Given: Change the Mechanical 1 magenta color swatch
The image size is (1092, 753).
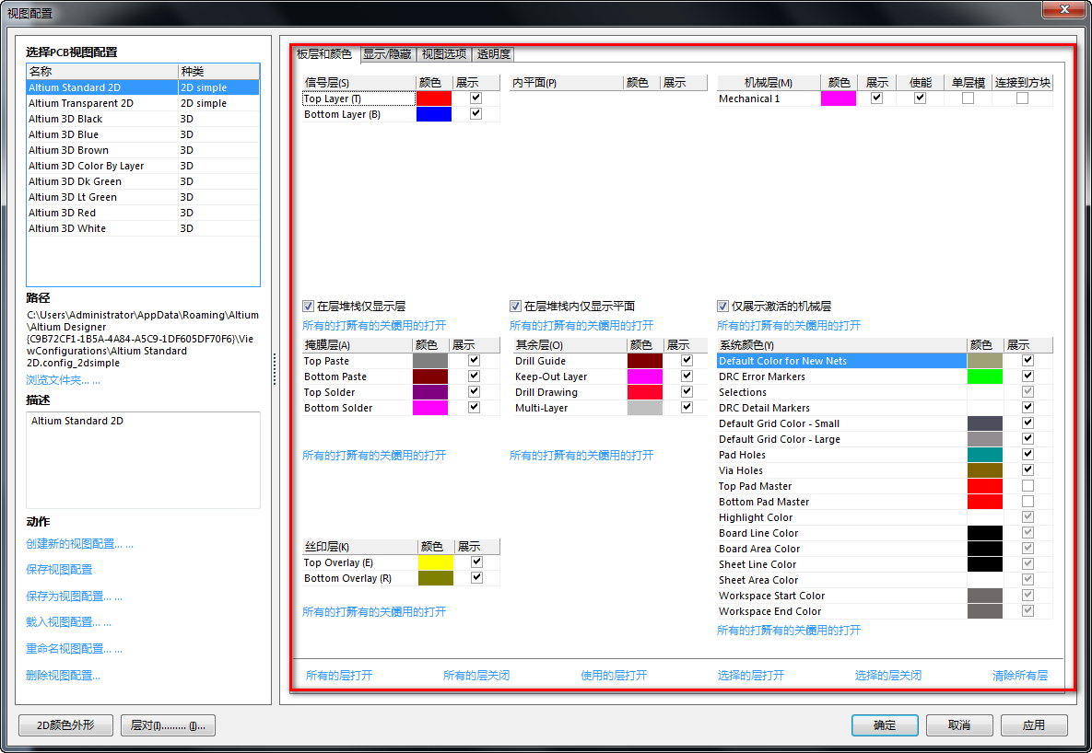Looking at the screenshot, I should point(839,98).
